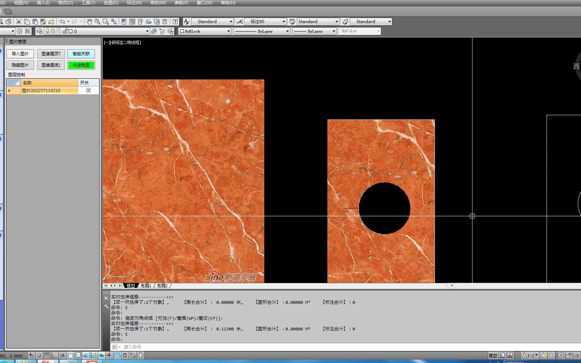
Task: Click the 导入图片 button
Action: (20, 54)
